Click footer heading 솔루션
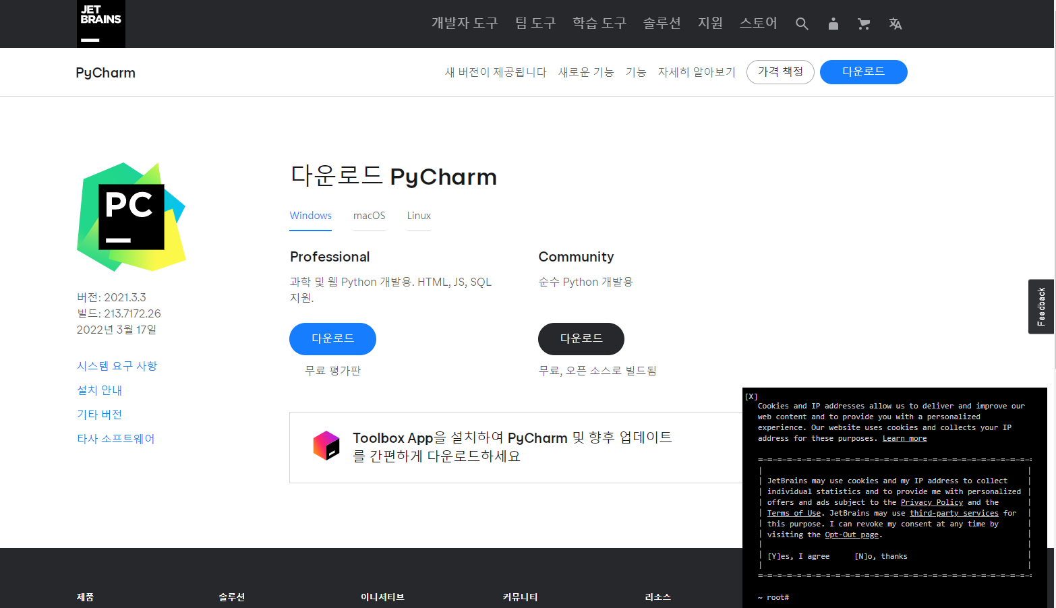 (232, 597)
